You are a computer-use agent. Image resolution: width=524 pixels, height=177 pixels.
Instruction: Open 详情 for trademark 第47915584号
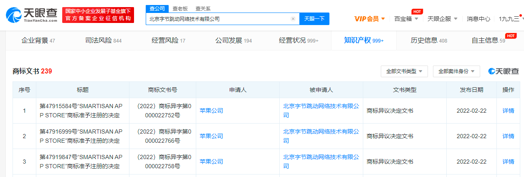point(508,111)
